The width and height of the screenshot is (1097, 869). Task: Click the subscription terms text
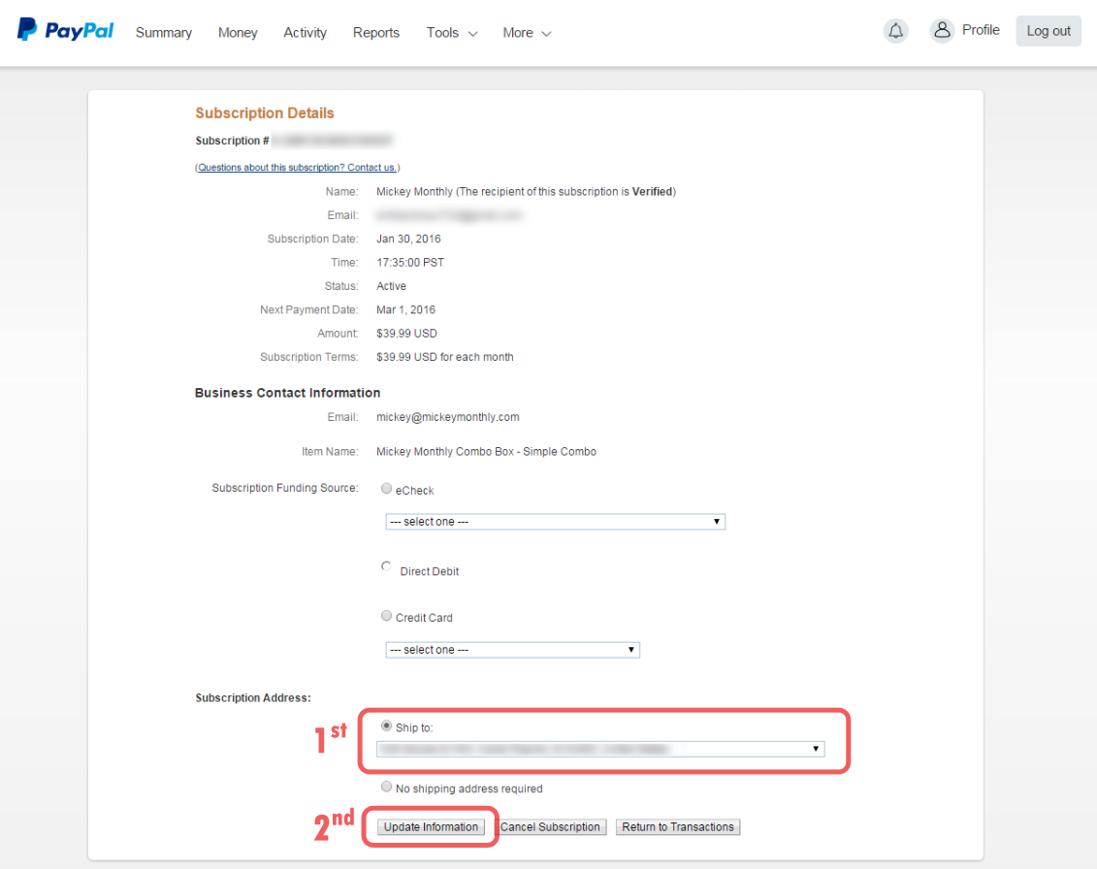click(445, 358)
